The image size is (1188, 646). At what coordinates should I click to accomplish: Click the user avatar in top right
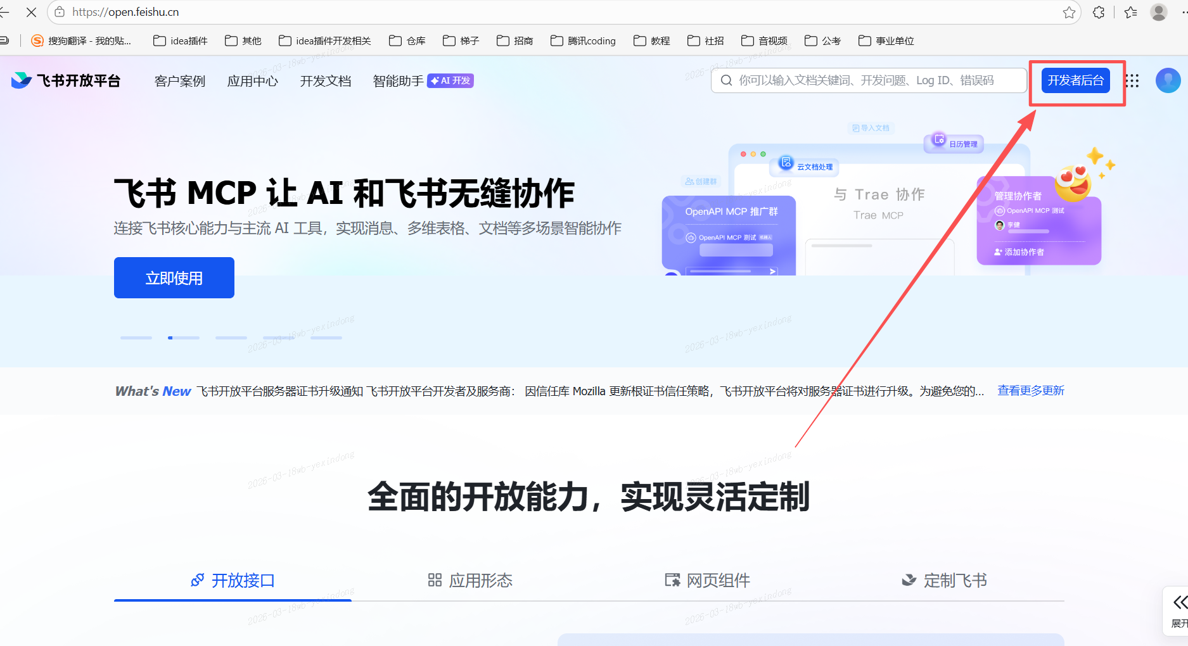click(x=1168, y=80)
